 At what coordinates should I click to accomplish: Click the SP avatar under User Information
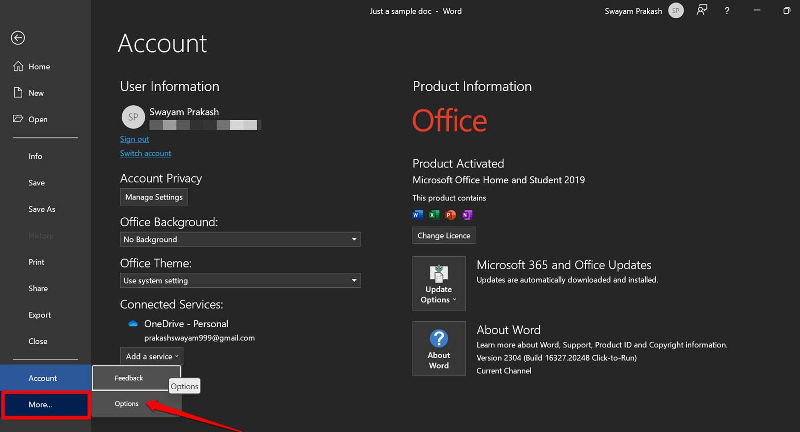click(x=133, y=117)
